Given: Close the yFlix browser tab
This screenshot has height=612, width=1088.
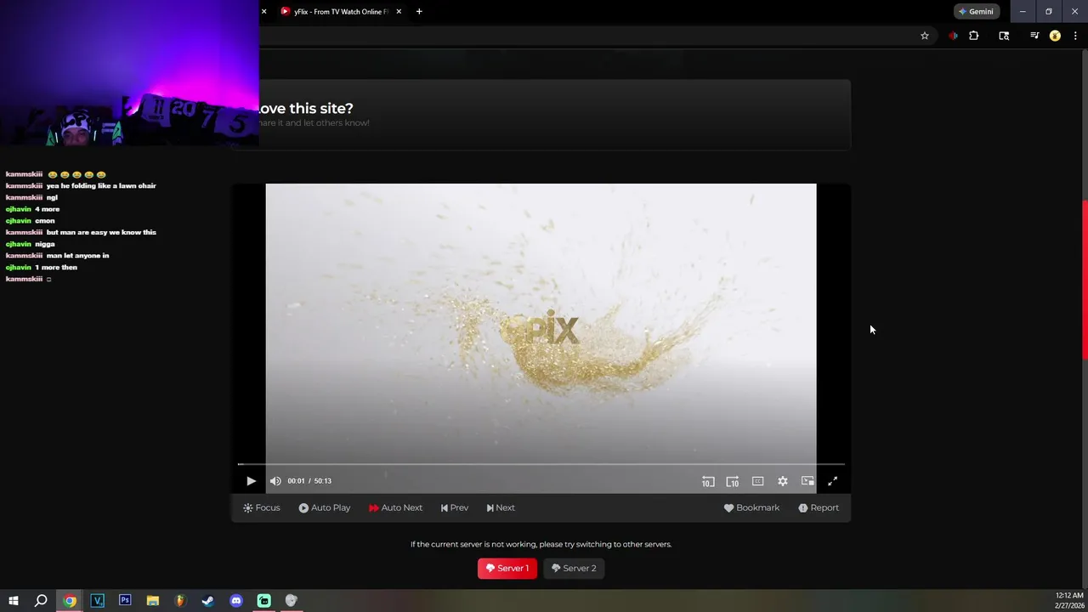Looking at the screenshot, I should coord(399,12).
